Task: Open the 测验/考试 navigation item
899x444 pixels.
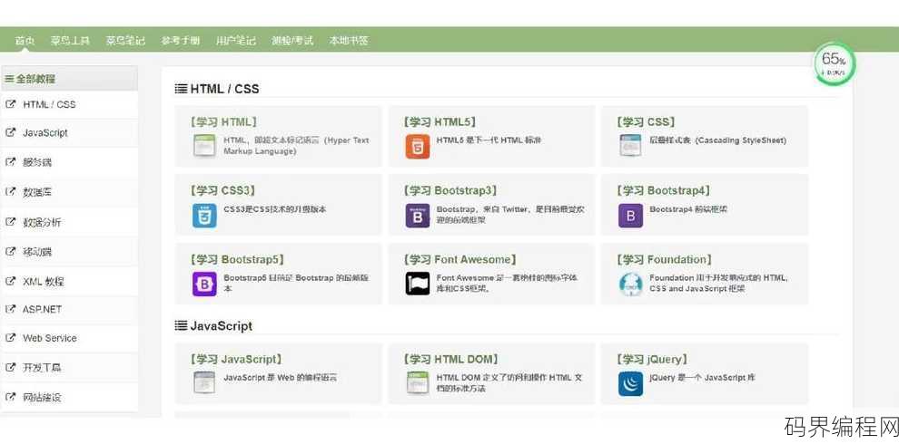Action: pyautogui.click(x=292, y=41)
